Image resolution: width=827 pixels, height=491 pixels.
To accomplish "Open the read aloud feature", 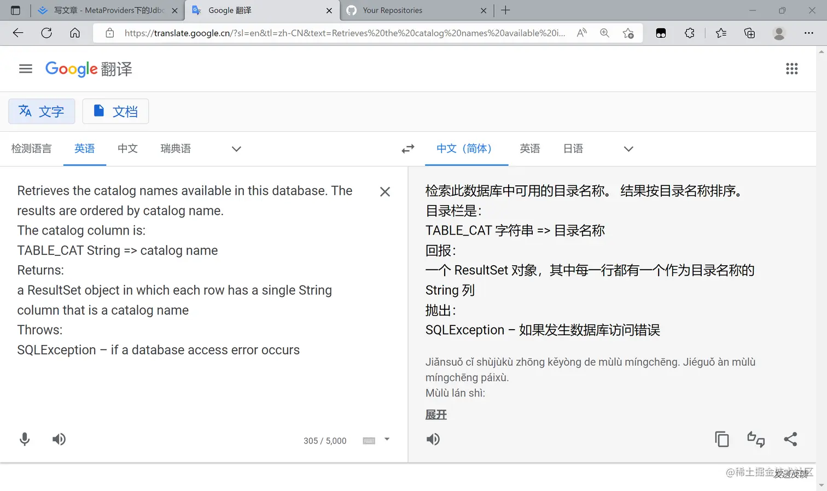I will (x=582, y=33).
